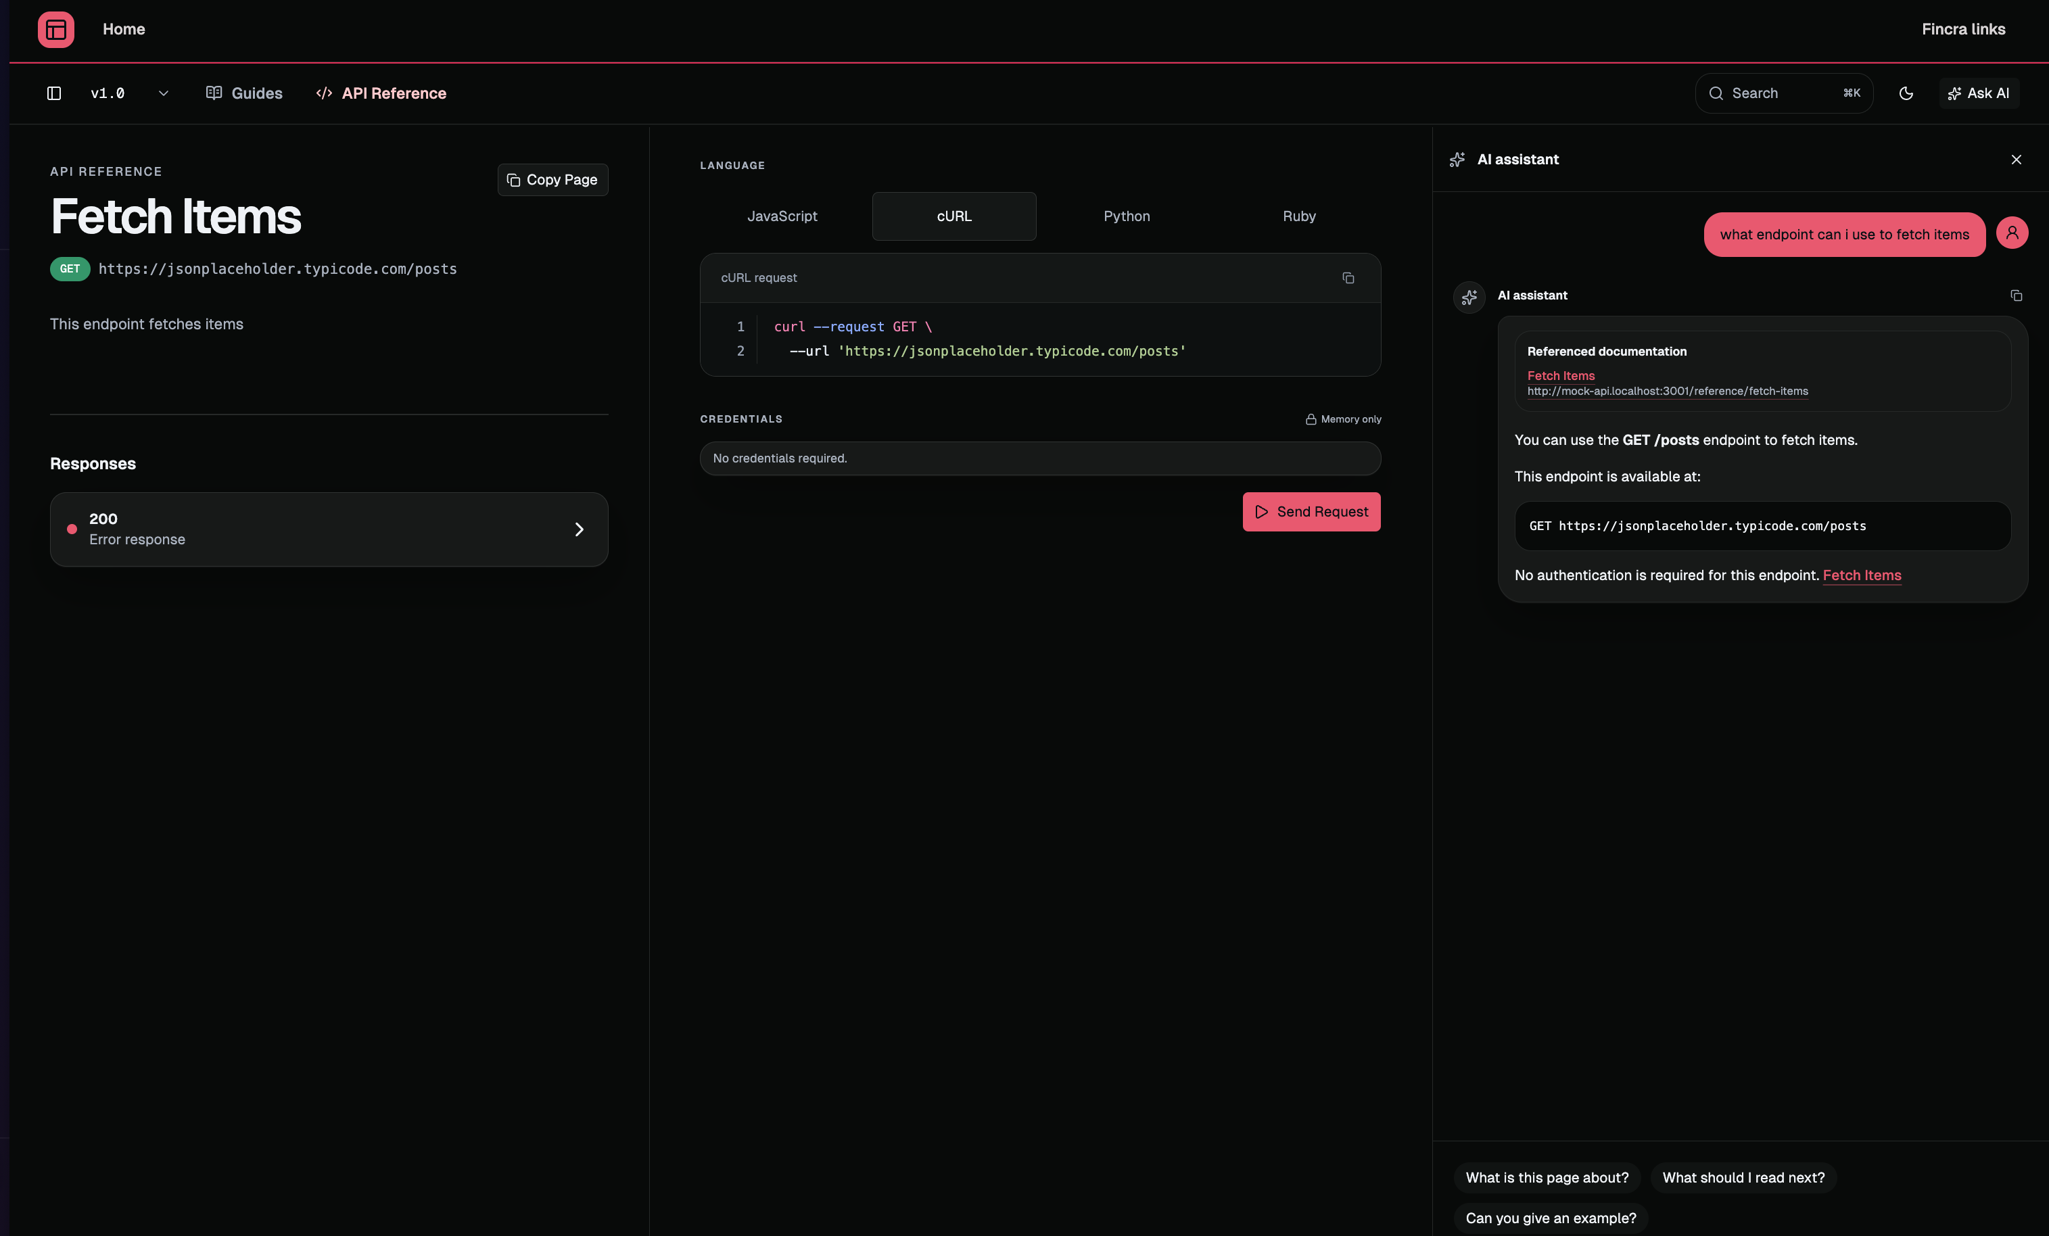
Task: Choose 'What is this page about?' suggestion
Action: (1547, 1178)
